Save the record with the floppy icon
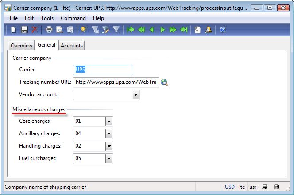 coord(24,30)
